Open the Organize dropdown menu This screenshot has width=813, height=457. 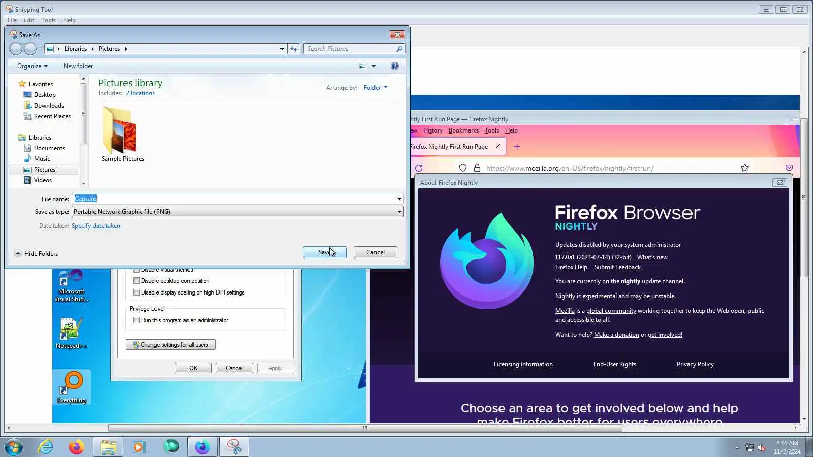click(33, 66)
